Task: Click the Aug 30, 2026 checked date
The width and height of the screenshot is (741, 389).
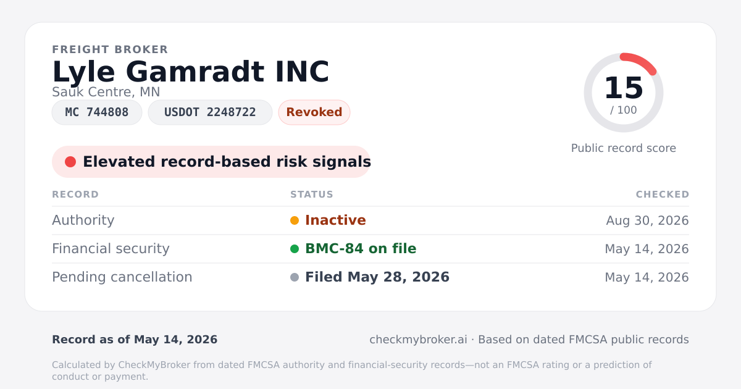Action: coord(648,220)
